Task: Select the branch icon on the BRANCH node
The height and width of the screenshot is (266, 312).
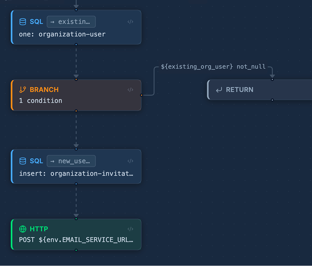Action: 22,89
